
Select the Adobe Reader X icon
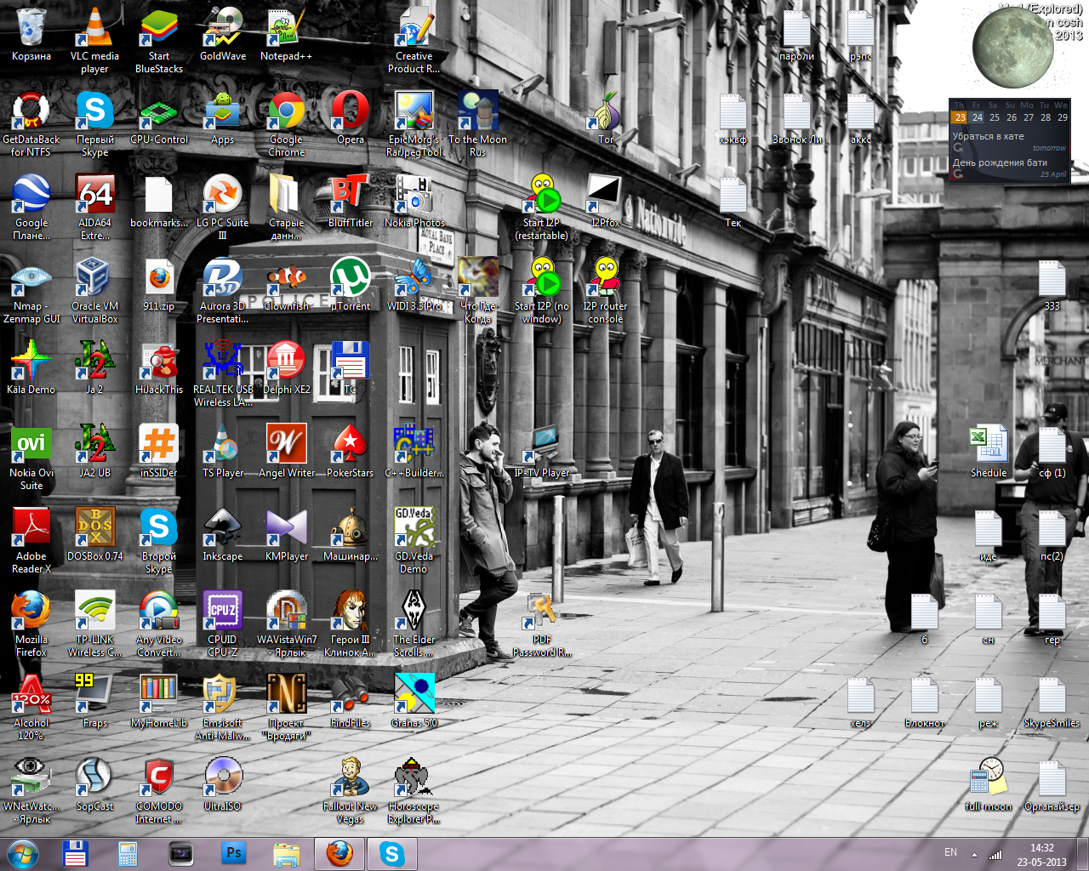31,540
